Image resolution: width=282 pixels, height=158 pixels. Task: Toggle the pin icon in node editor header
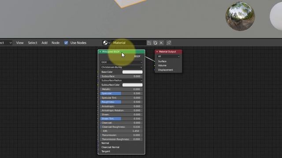pyautogui.click(x=169, y=43)
